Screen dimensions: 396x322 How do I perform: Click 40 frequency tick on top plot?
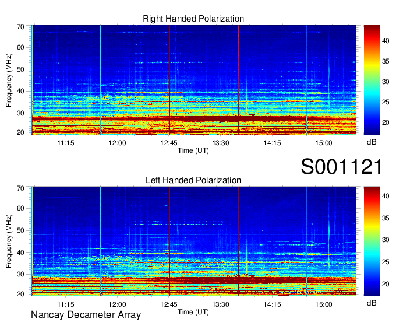pyautogui.click(x=20, y=92)
